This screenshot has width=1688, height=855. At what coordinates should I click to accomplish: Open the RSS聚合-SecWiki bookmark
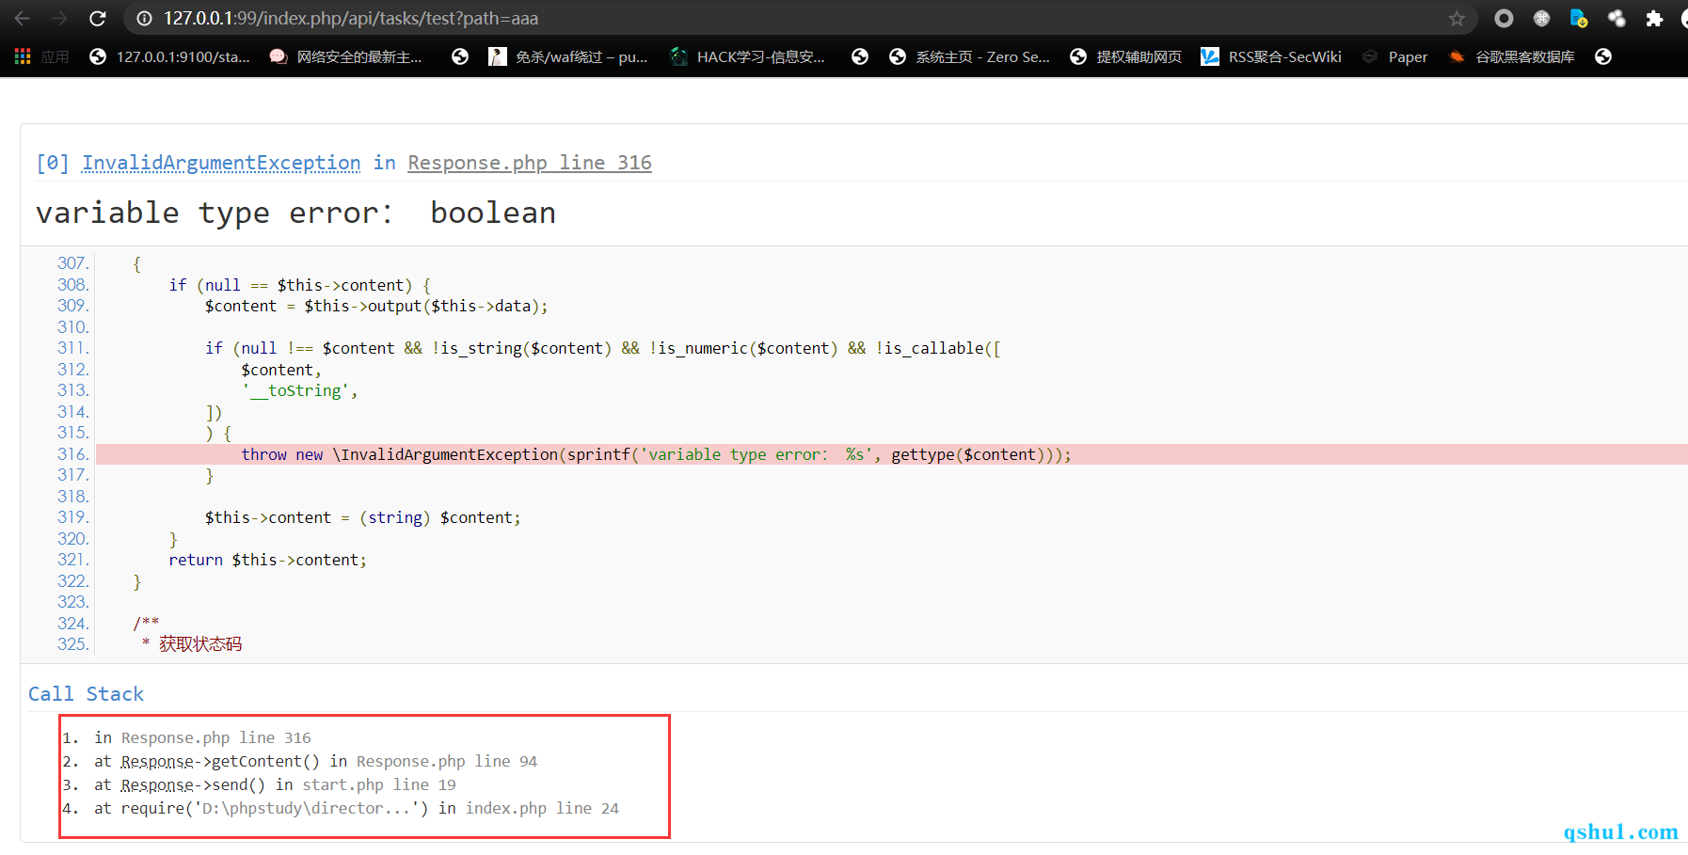(1271, 56)
